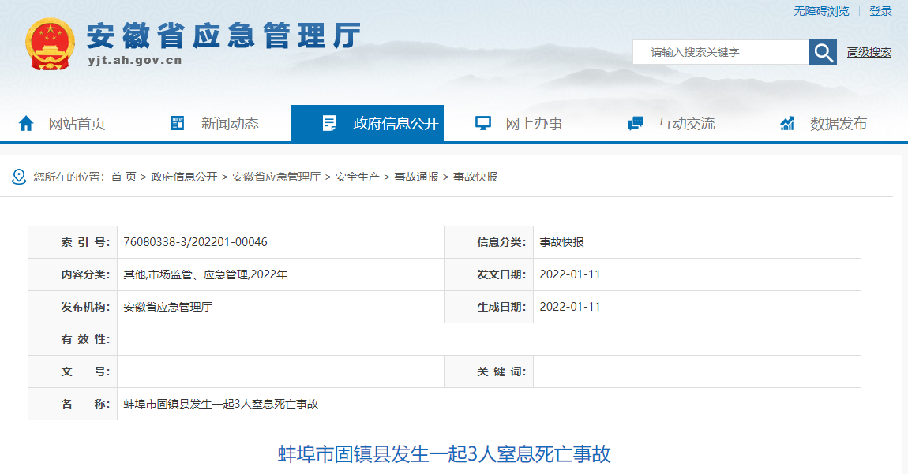Click the 发文日期 value 2022-01-11
The image size is (908, 474).
[x=570, y=274]
